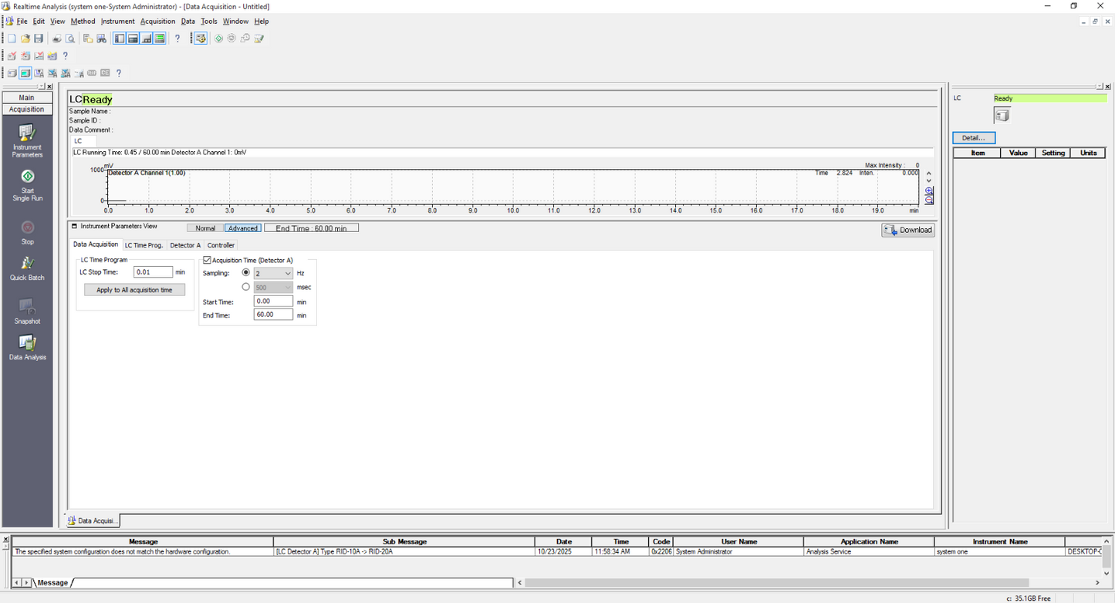Click the Value column header in the right panel
The width and height of the screenshot is (1115, 603).
tap(1018, 153)
